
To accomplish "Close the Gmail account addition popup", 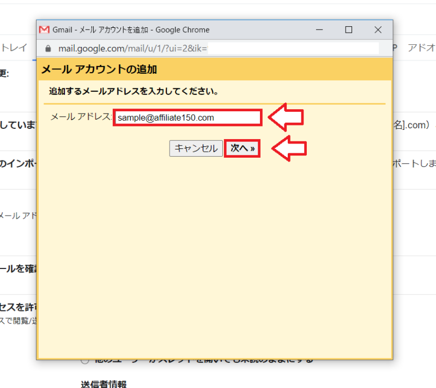I will click(x=378, y=29).
